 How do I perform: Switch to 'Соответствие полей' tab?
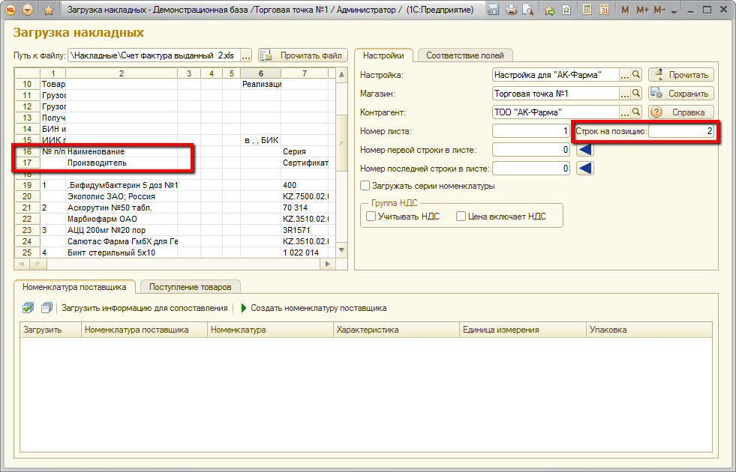point(465,55)
